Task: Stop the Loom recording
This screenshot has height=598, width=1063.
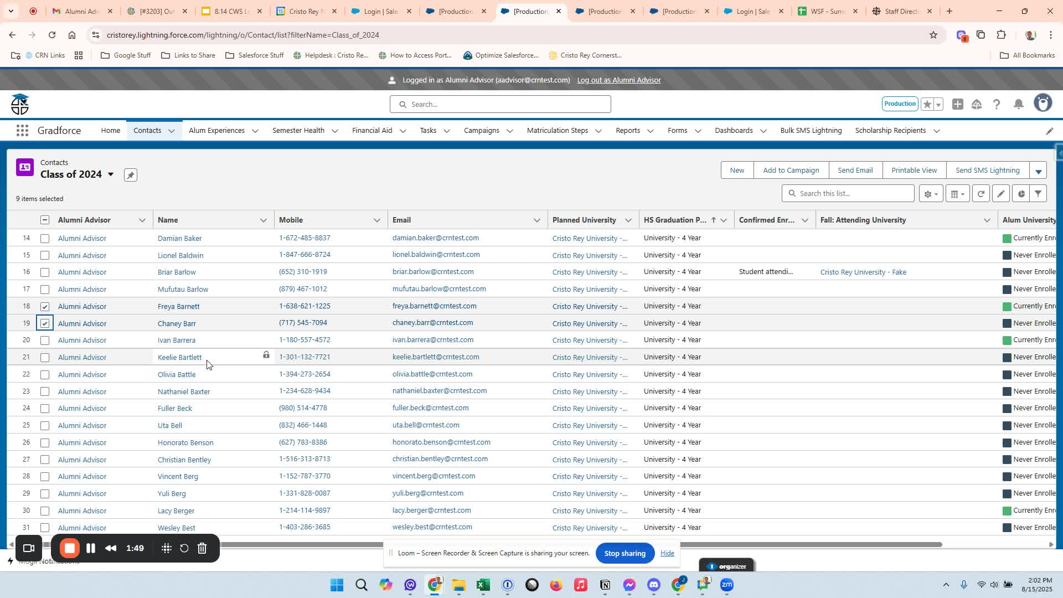Action: click(70, 548)
